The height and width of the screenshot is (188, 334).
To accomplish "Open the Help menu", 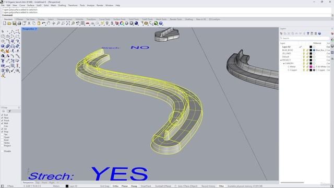I will tap(118, 5).
